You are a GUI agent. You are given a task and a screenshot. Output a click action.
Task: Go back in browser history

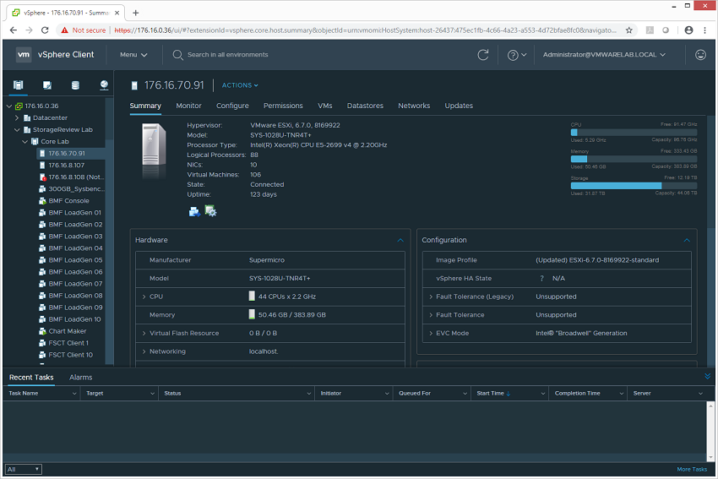click(x=14, y=30)
